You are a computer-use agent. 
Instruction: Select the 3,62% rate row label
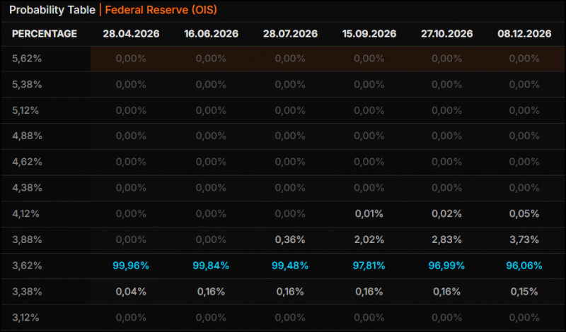point(27,266)
